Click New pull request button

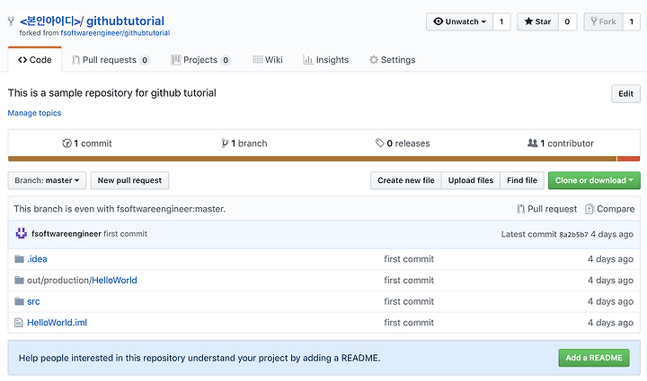[x=129, y=180]
